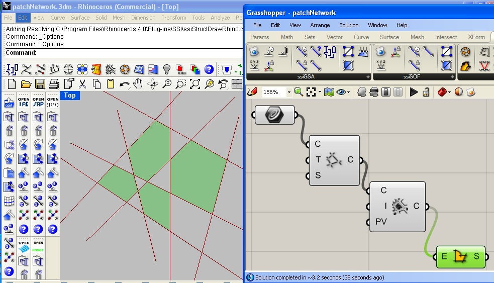Click the T input of the first component
Viewport: 494px width, 283px height.
pyautogui.click(x=318, y=160)
